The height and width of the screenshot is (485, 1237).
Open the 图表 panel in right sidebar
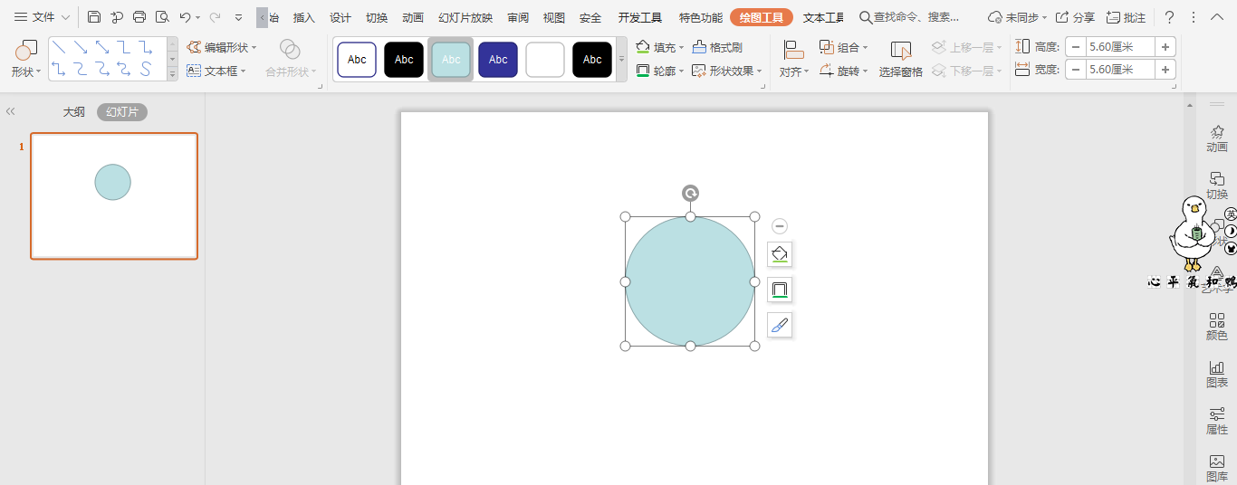1217,374
